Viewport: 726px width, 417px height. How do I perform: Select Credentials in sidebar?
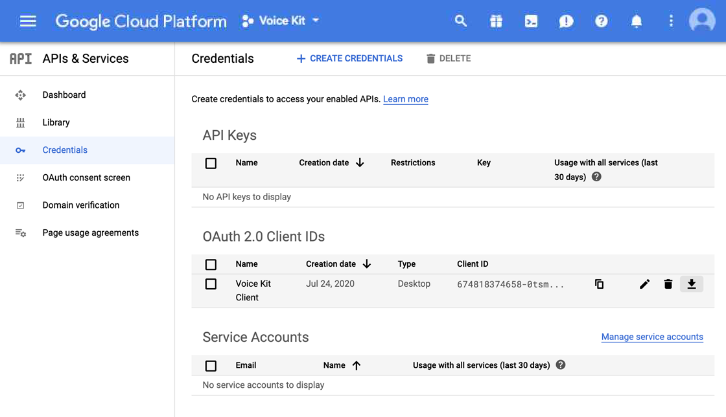(65, 150)
